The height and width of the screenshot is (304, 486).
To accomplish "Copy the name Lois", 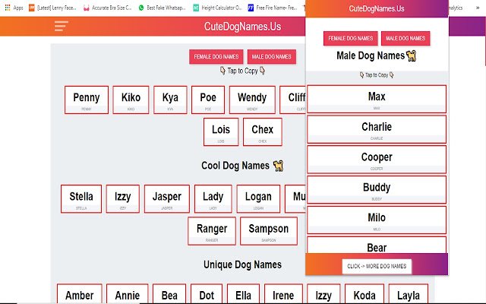I will (221, 131).
